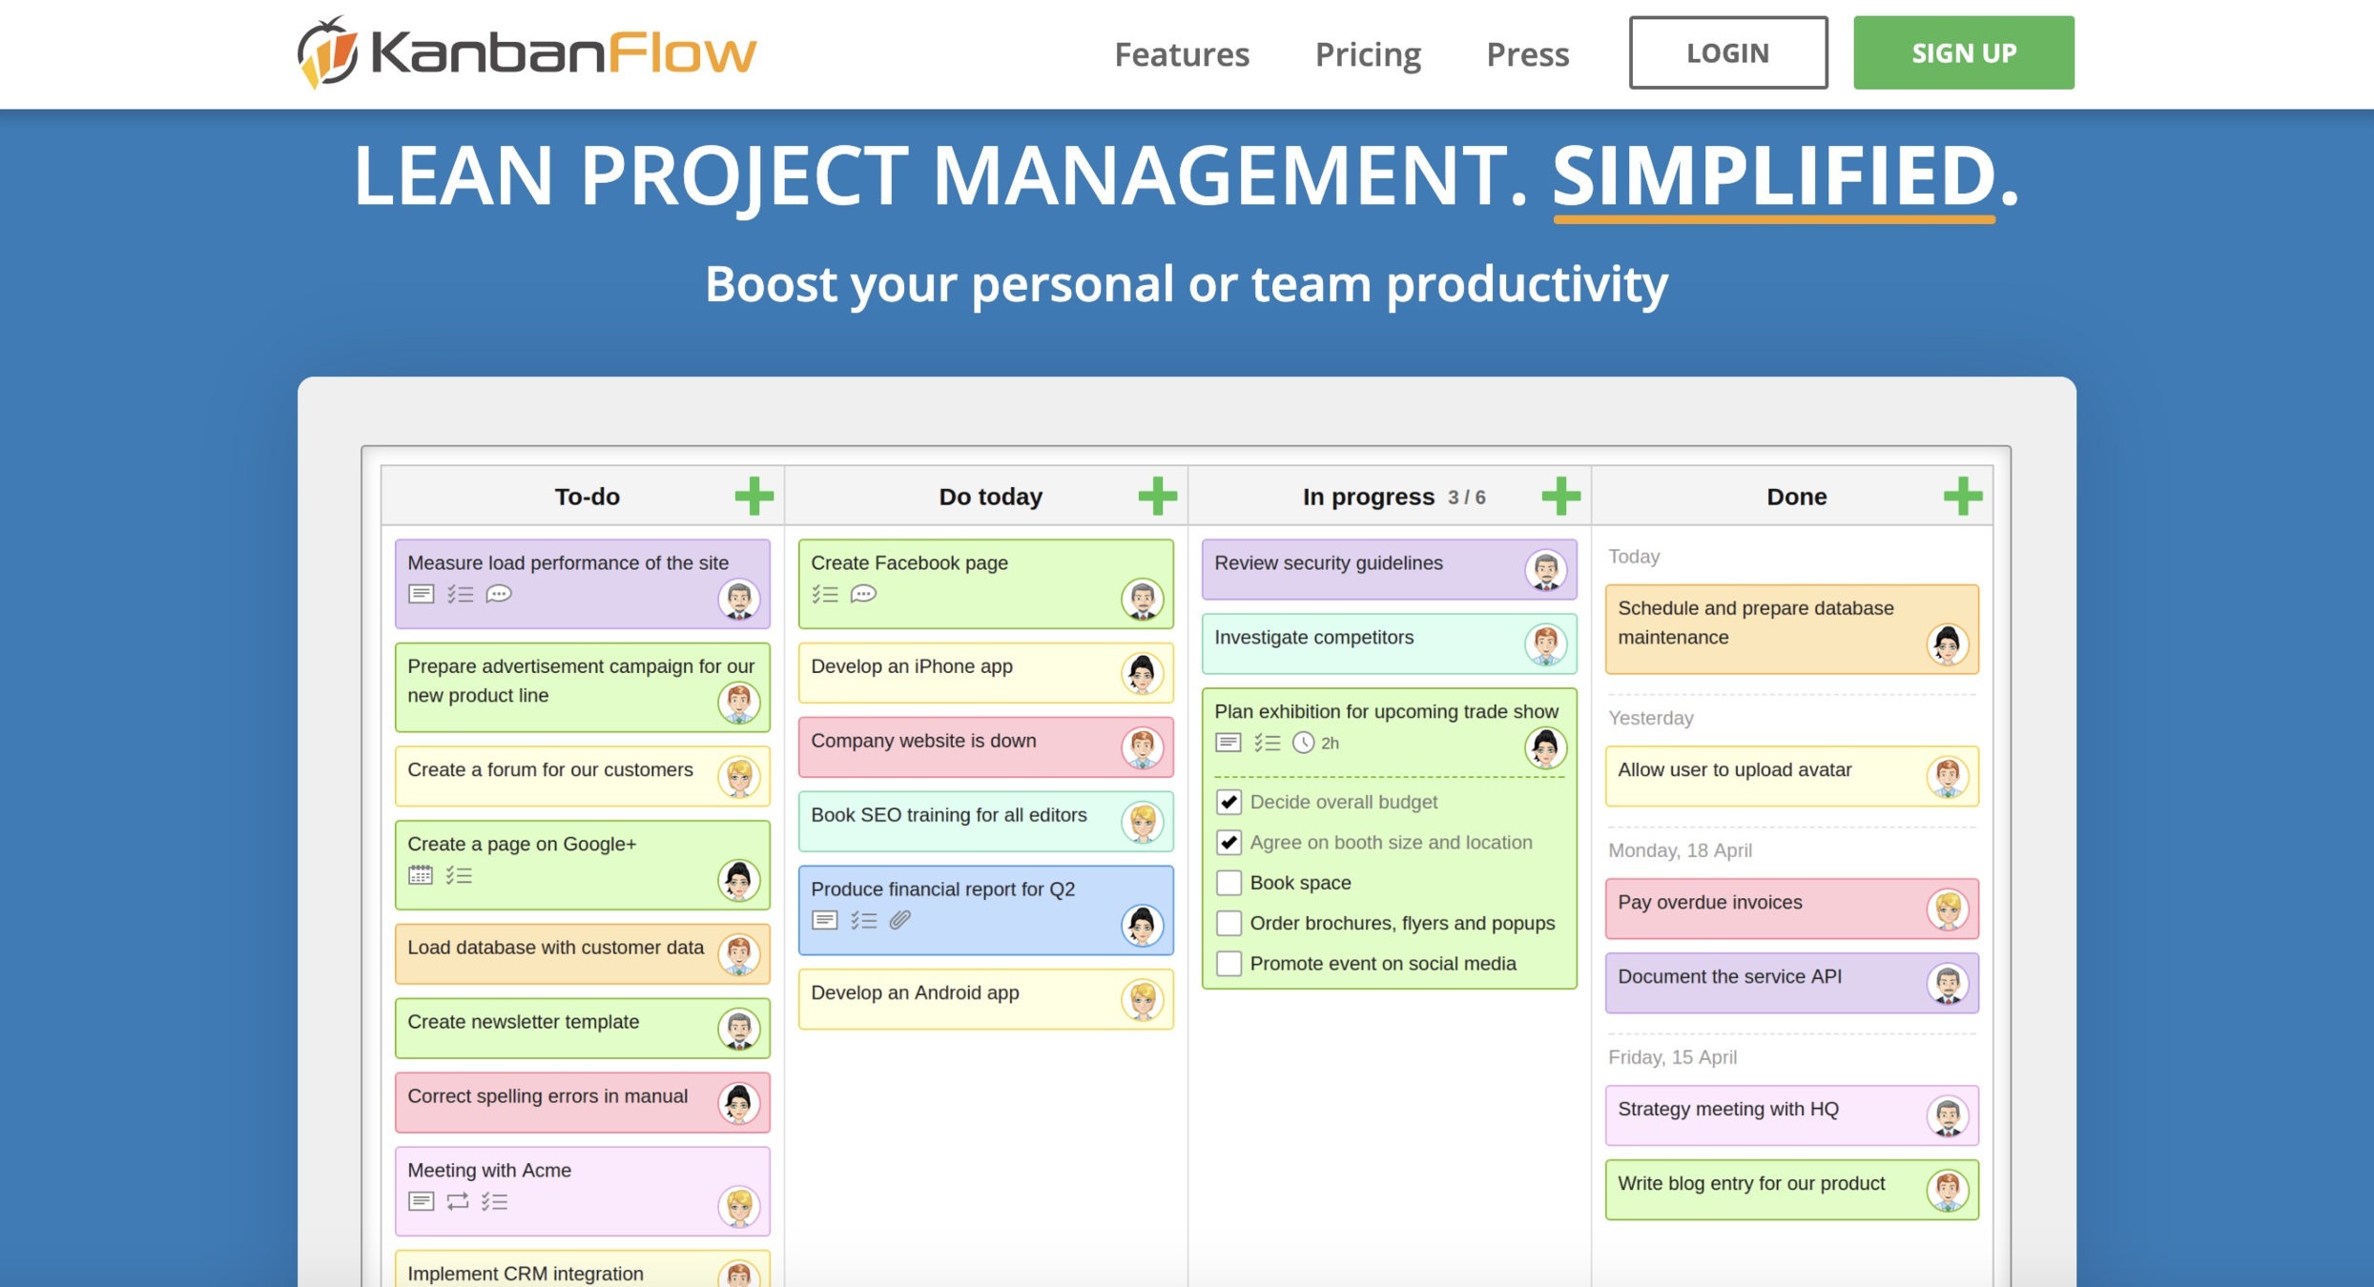Tick Promote event on social media checkbox

(1228, 963)
